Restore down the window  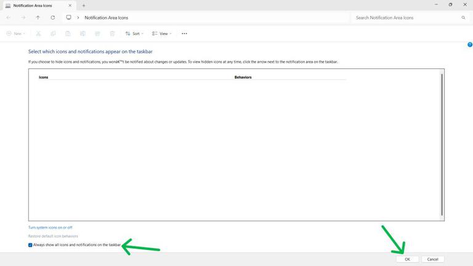pos(450,4)
